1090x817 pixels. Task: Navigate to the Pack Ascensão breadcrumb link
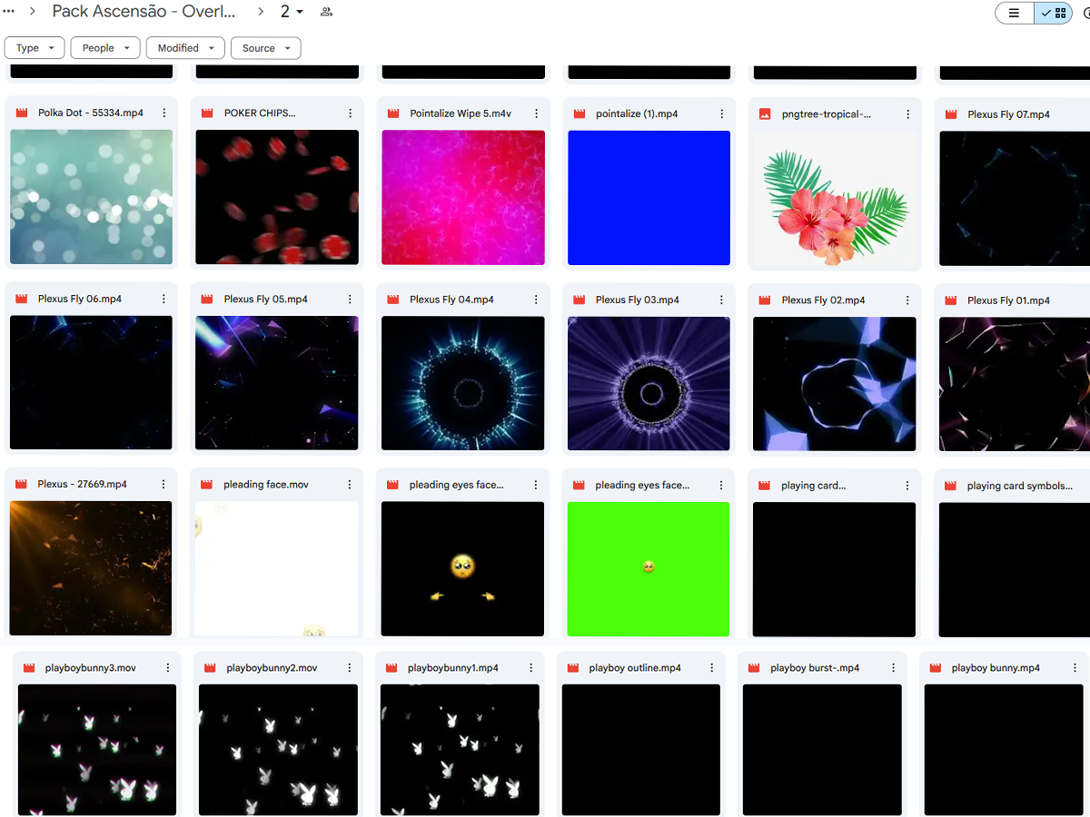coord(143,11)
